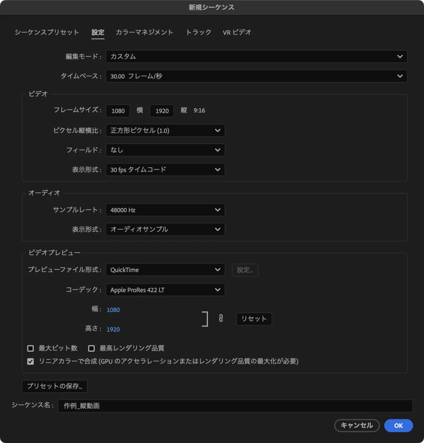This screenshot has height=443, width=424.
Task: Expand the フィールド dropdown showing なし
Action: pyautogui.click(x=165, y=150)
